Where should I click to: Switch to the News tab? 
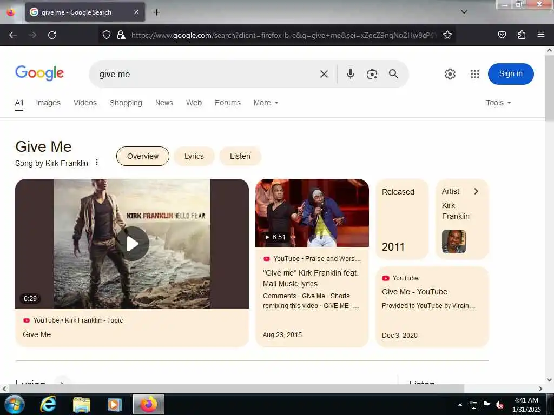pyautogui.click(x=164, y=103)
